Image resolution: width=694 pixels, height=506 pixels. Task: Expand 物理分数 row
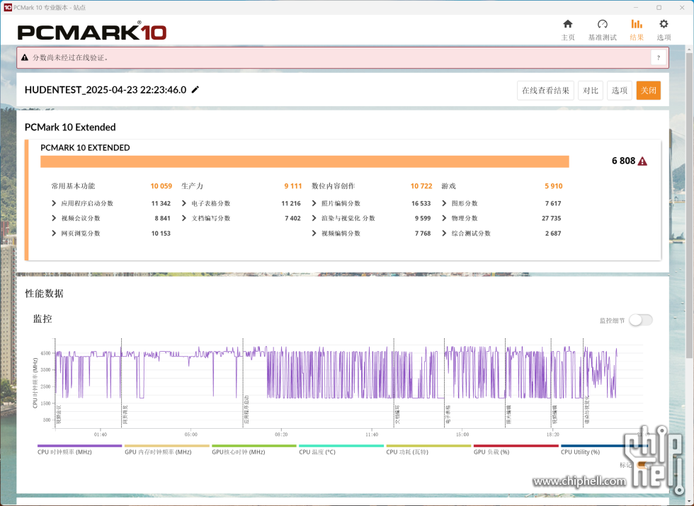(445, 218)
